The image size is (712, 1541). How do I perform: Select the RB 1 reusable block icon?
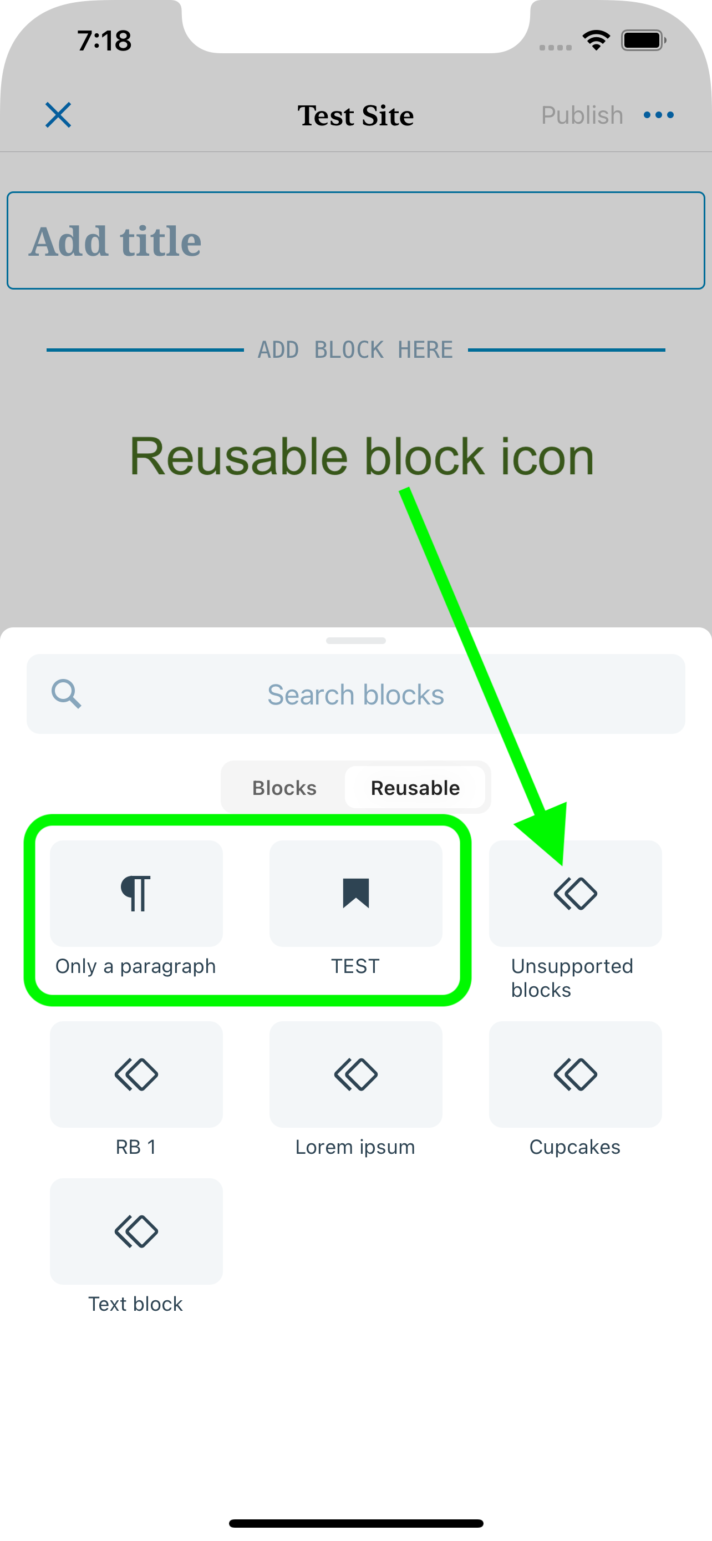tap(136, 1074)
